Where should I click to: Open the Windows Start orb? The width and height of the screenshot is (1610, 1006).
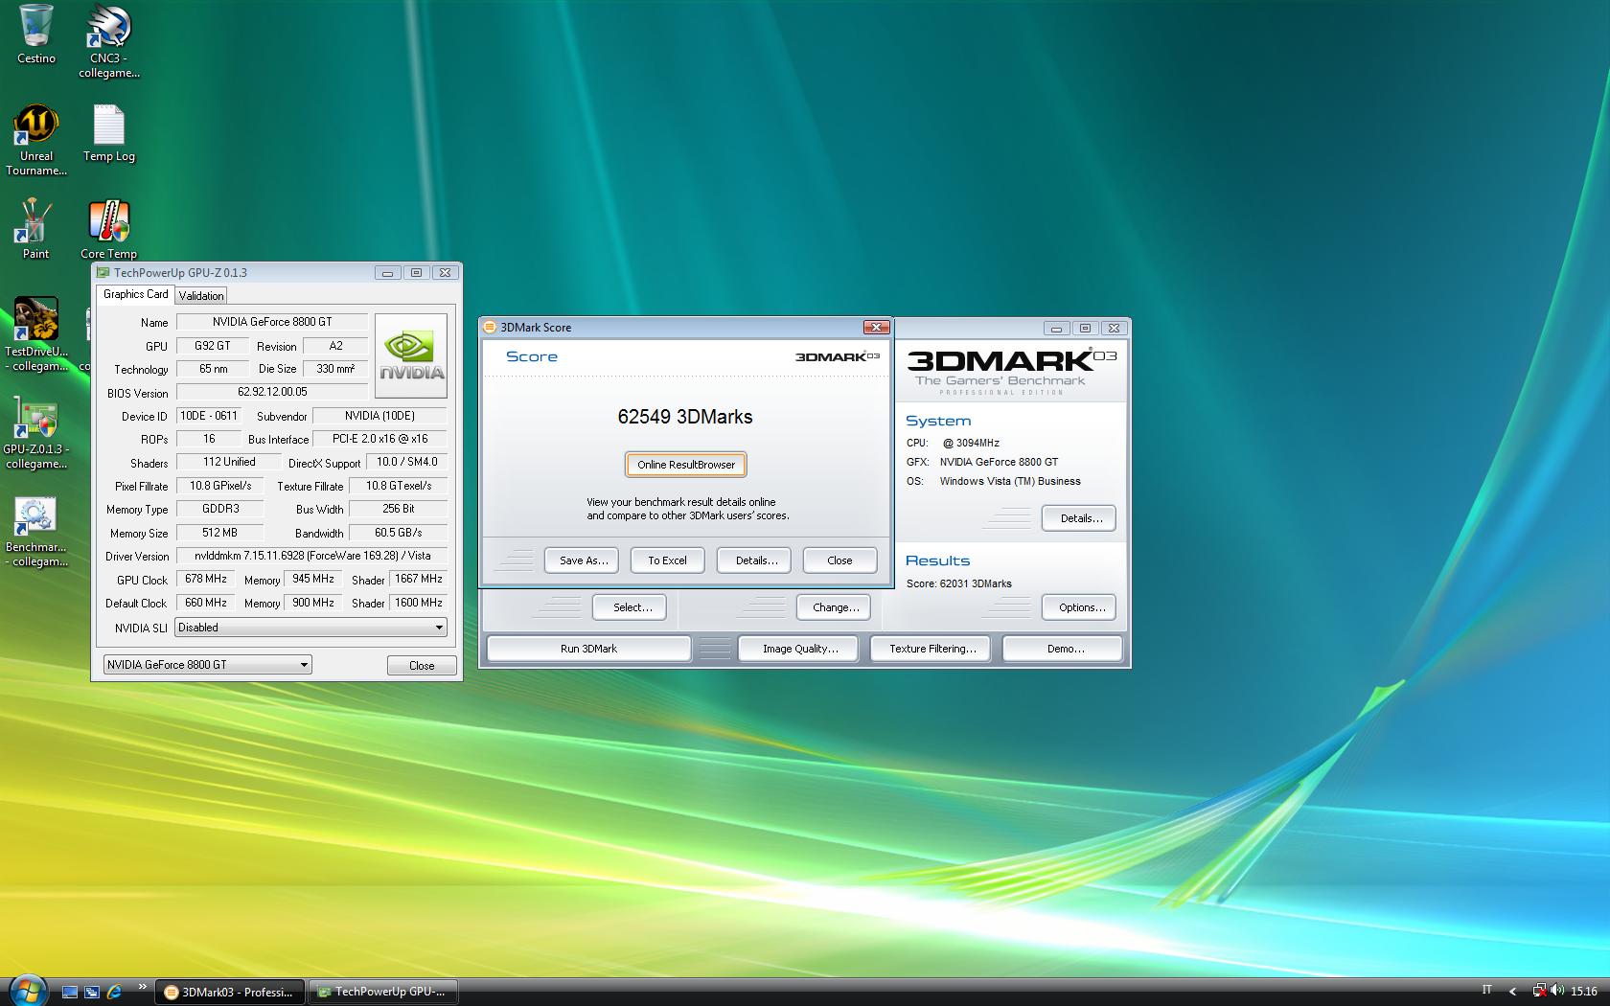(x=27, y=991)
